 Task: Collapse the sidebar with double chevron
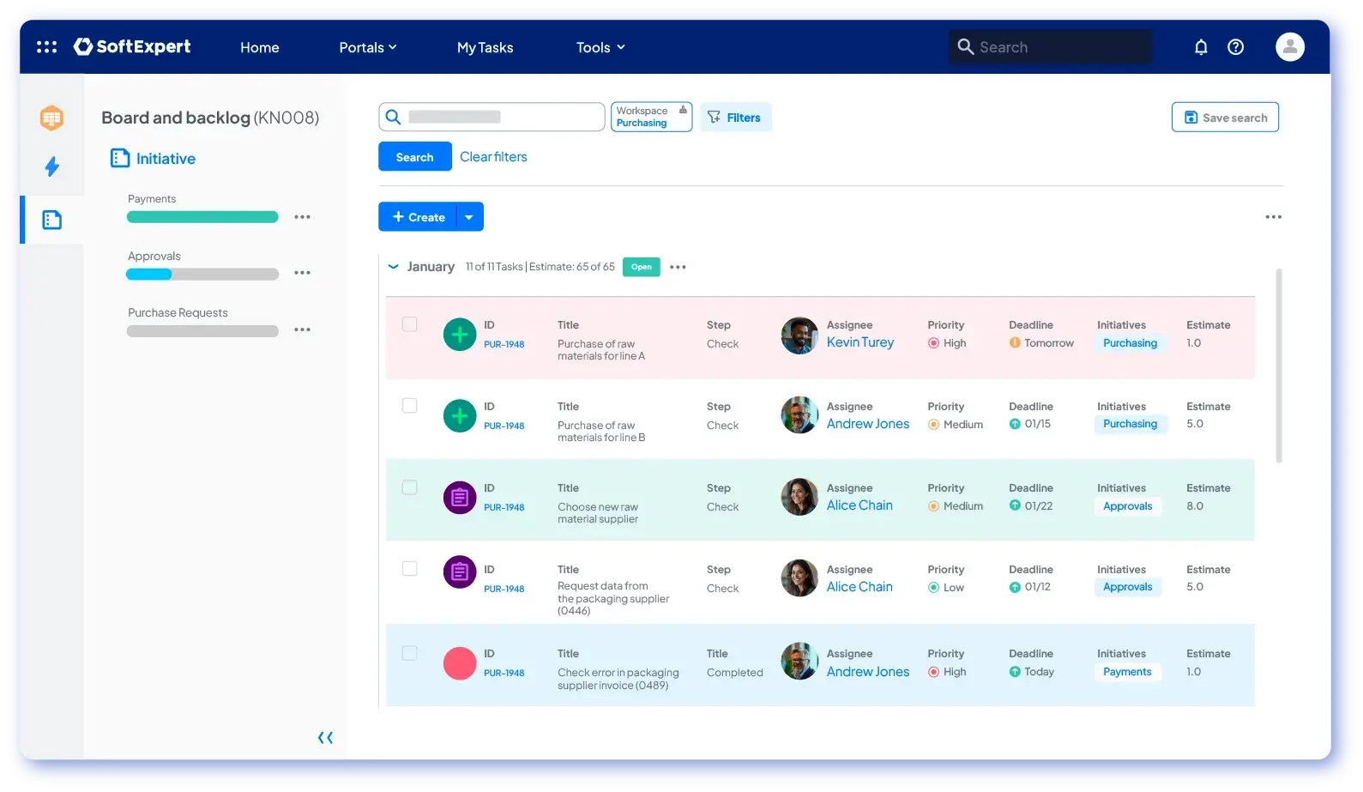pos(325,737)
